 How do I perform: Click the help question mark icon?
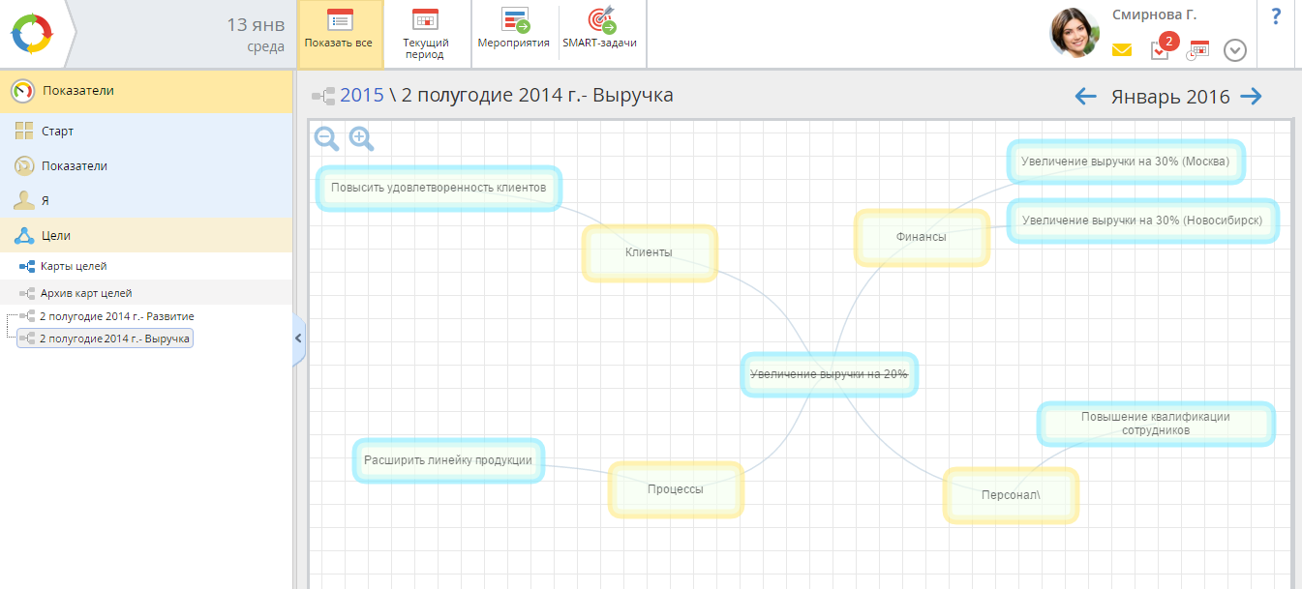coord(1276,16)
